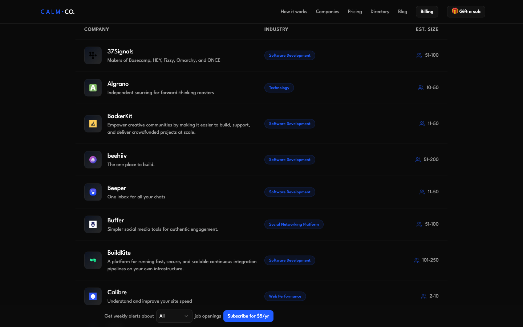523x327 pixels.
Task: Open the All job alerts dropdown
Action: (174, 316)
